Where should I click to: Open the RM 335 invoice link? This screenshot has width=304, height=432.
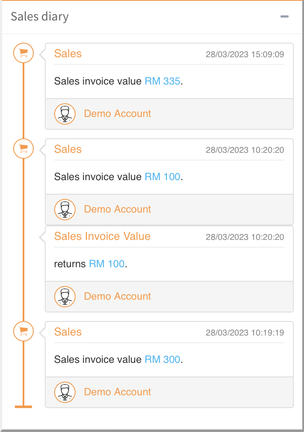(163, 81)
